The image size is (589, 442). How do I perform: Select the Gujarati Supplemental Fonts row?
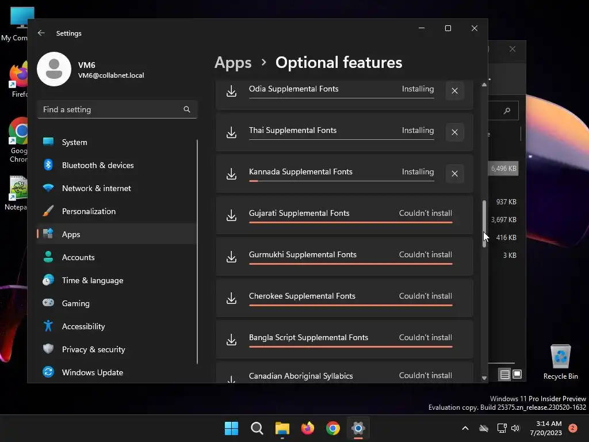coord(344,215)
